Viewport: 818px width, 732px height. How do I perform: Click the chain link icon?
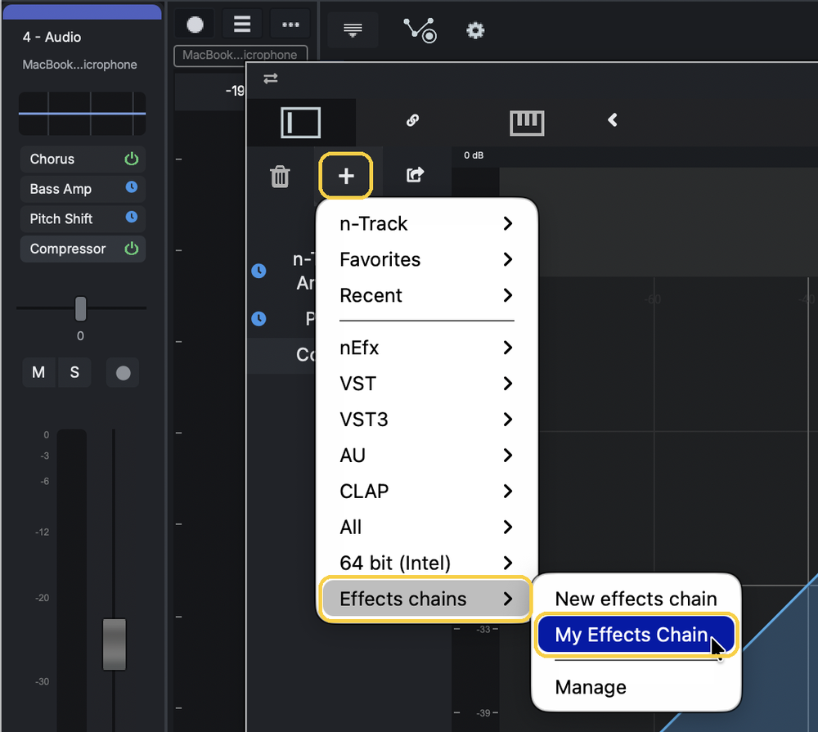tap(412, 120)
